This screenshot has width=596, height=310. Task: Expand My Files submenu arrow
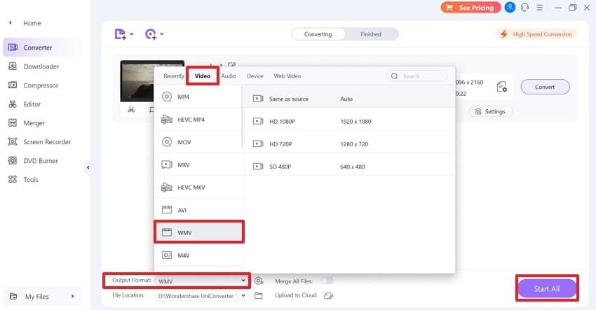[73, 296]
